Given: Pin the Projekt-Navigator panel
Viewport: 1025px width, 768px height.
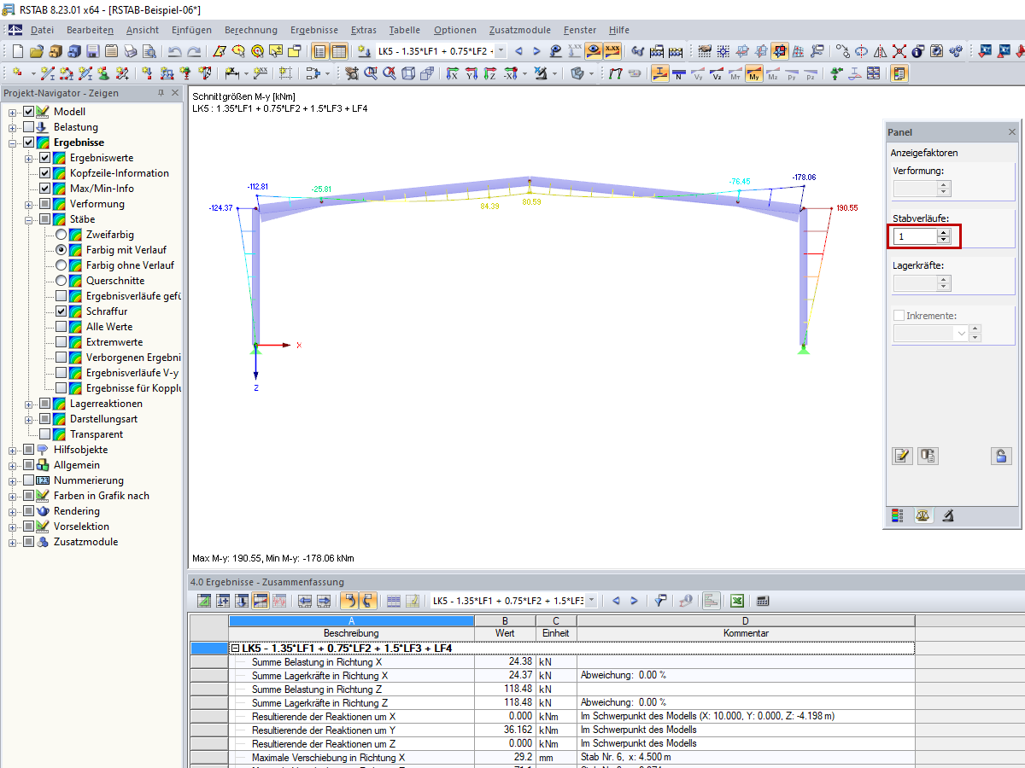Looking at the screenshot, I should pyautogui.click(x=161, y=93).
